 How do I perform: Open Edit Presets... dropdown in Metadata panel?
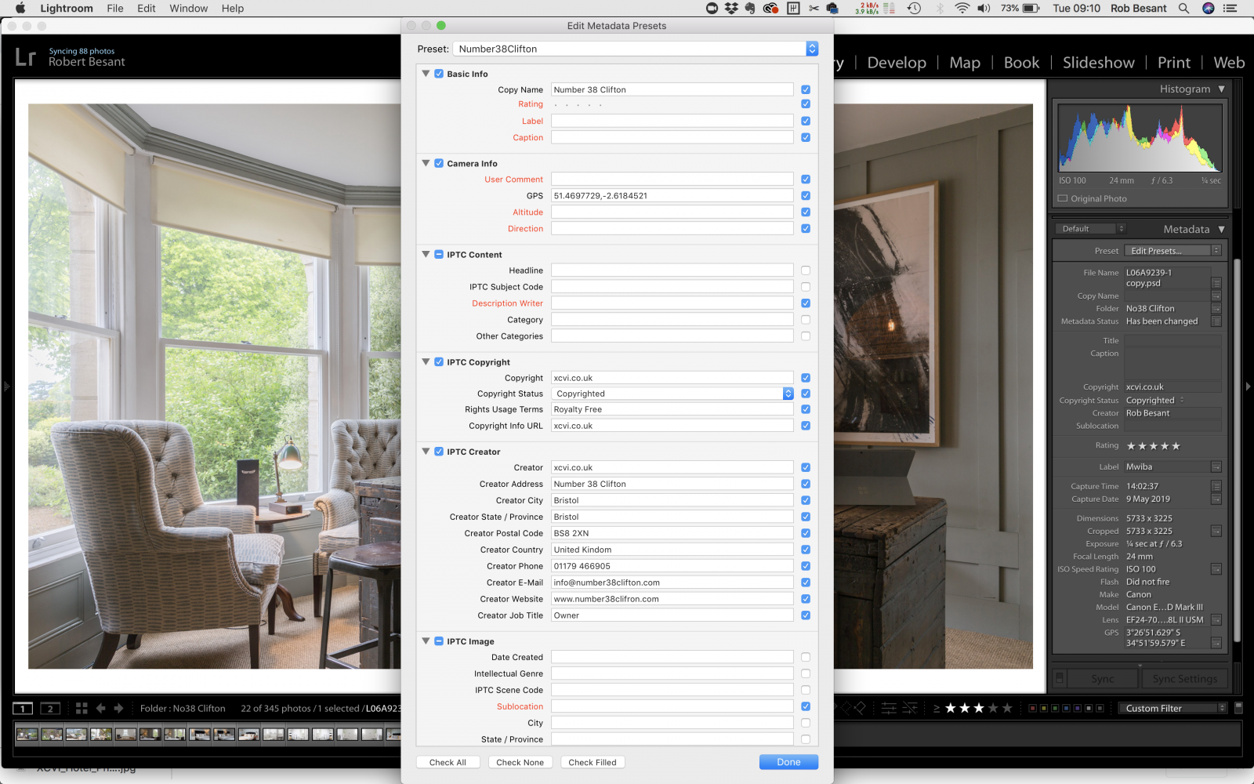(x=1173, y=251)
